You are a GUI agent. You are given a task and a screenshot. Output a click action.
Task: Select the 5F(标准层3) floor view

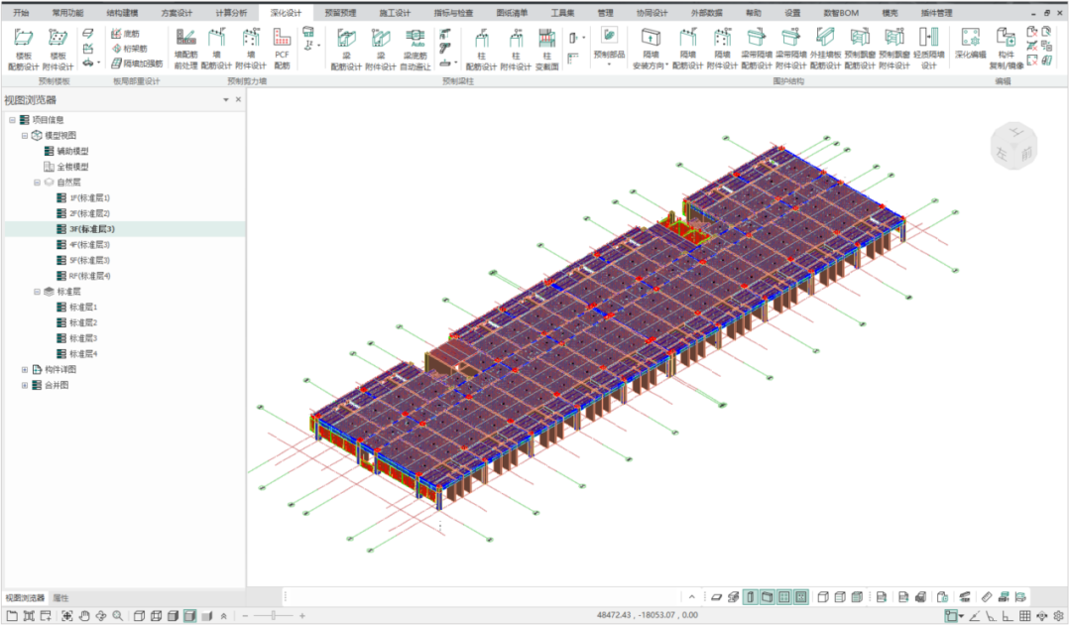tap(89, 260)
